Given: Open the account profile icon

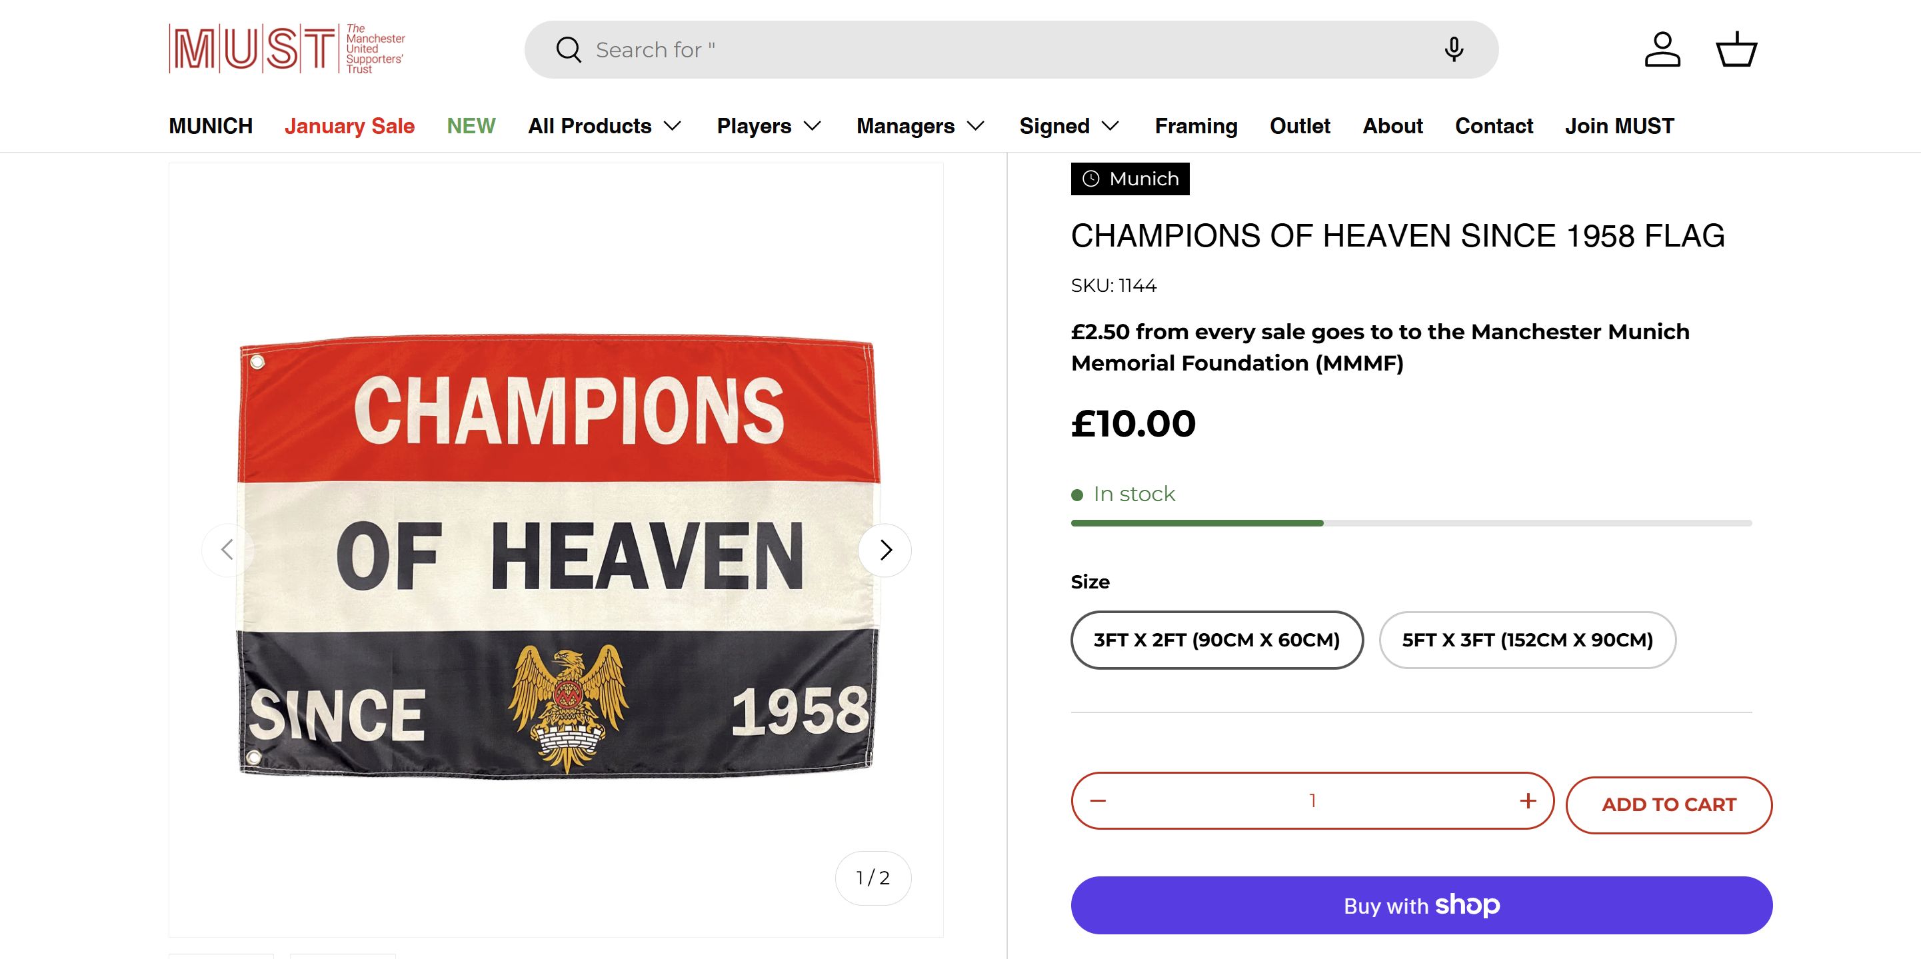Looking at the screenshot, I should [1662, 50].
